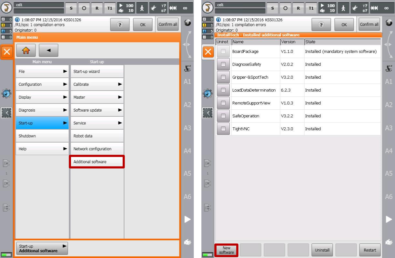Expand the Software update submenu
This screenshot has height=258, width=395.
(96, 110)
